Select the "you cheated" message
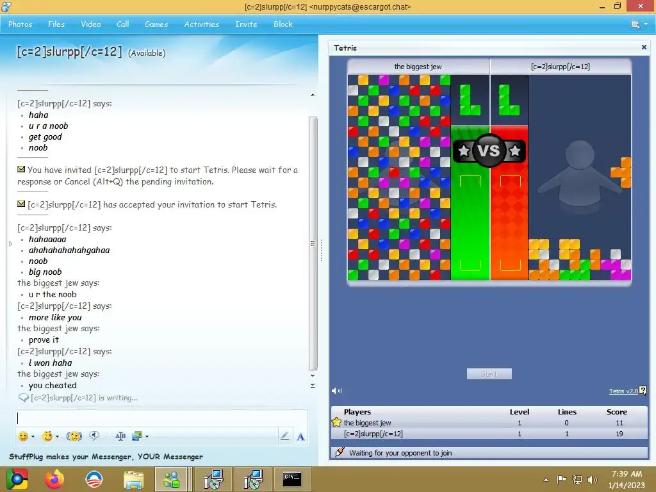 pos(53,385)
